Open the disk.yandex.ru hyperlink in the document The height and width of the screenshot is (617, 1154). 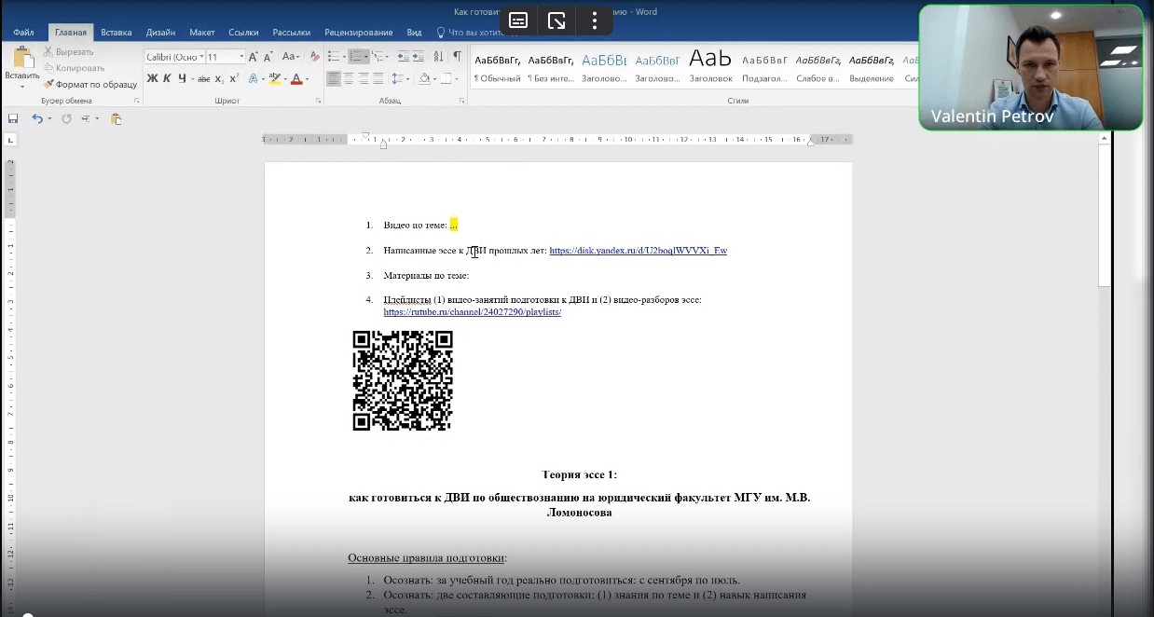(638, 251)
